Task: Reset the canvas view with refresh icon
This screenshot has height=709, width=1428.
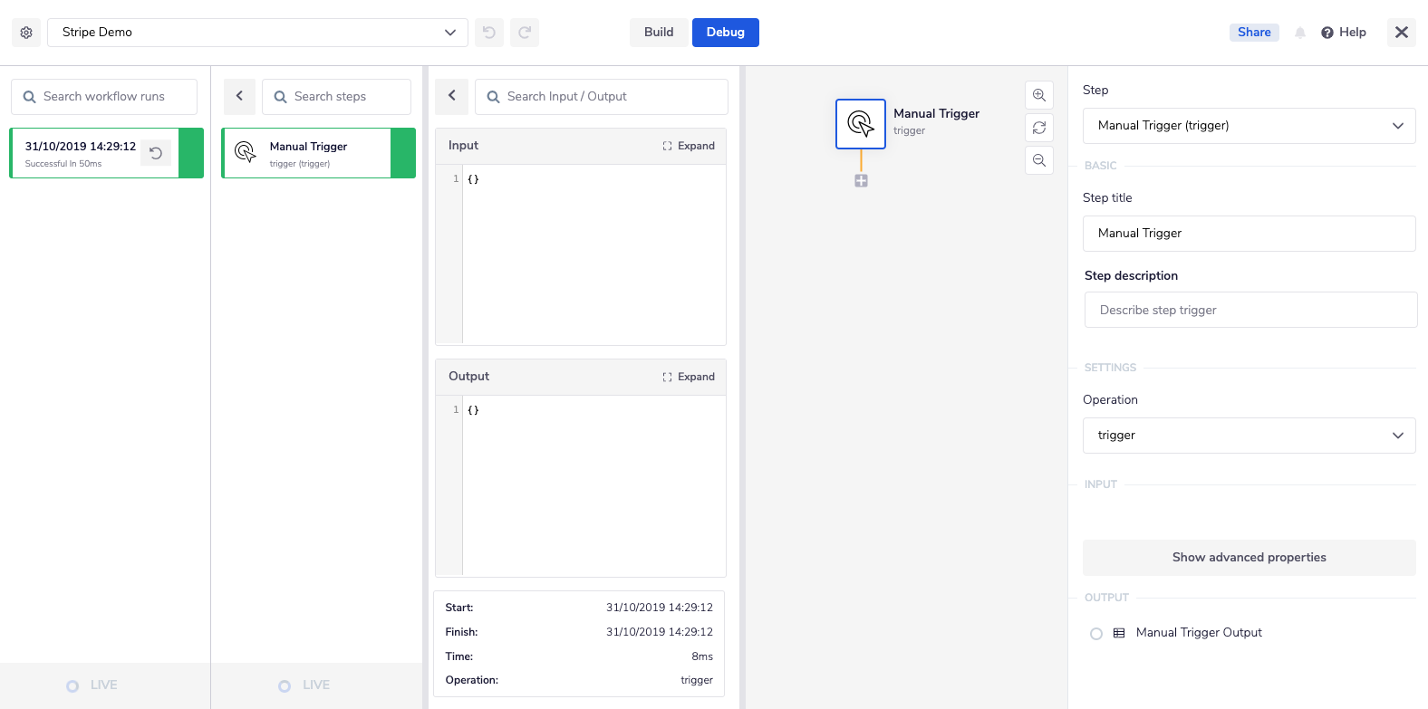Action: coord(1039,128)
